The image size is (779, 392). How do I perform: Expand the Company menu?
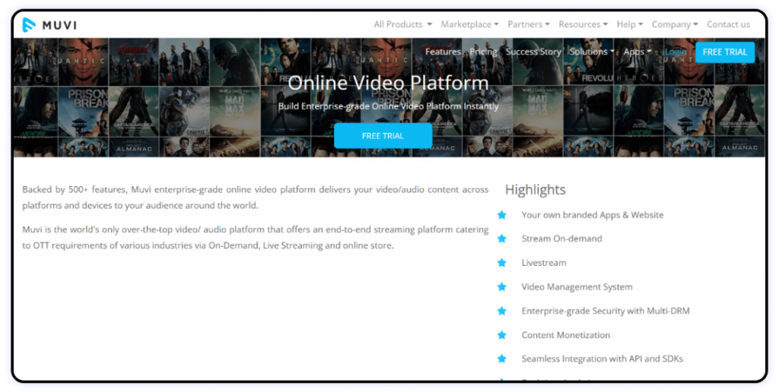point(675,24)
